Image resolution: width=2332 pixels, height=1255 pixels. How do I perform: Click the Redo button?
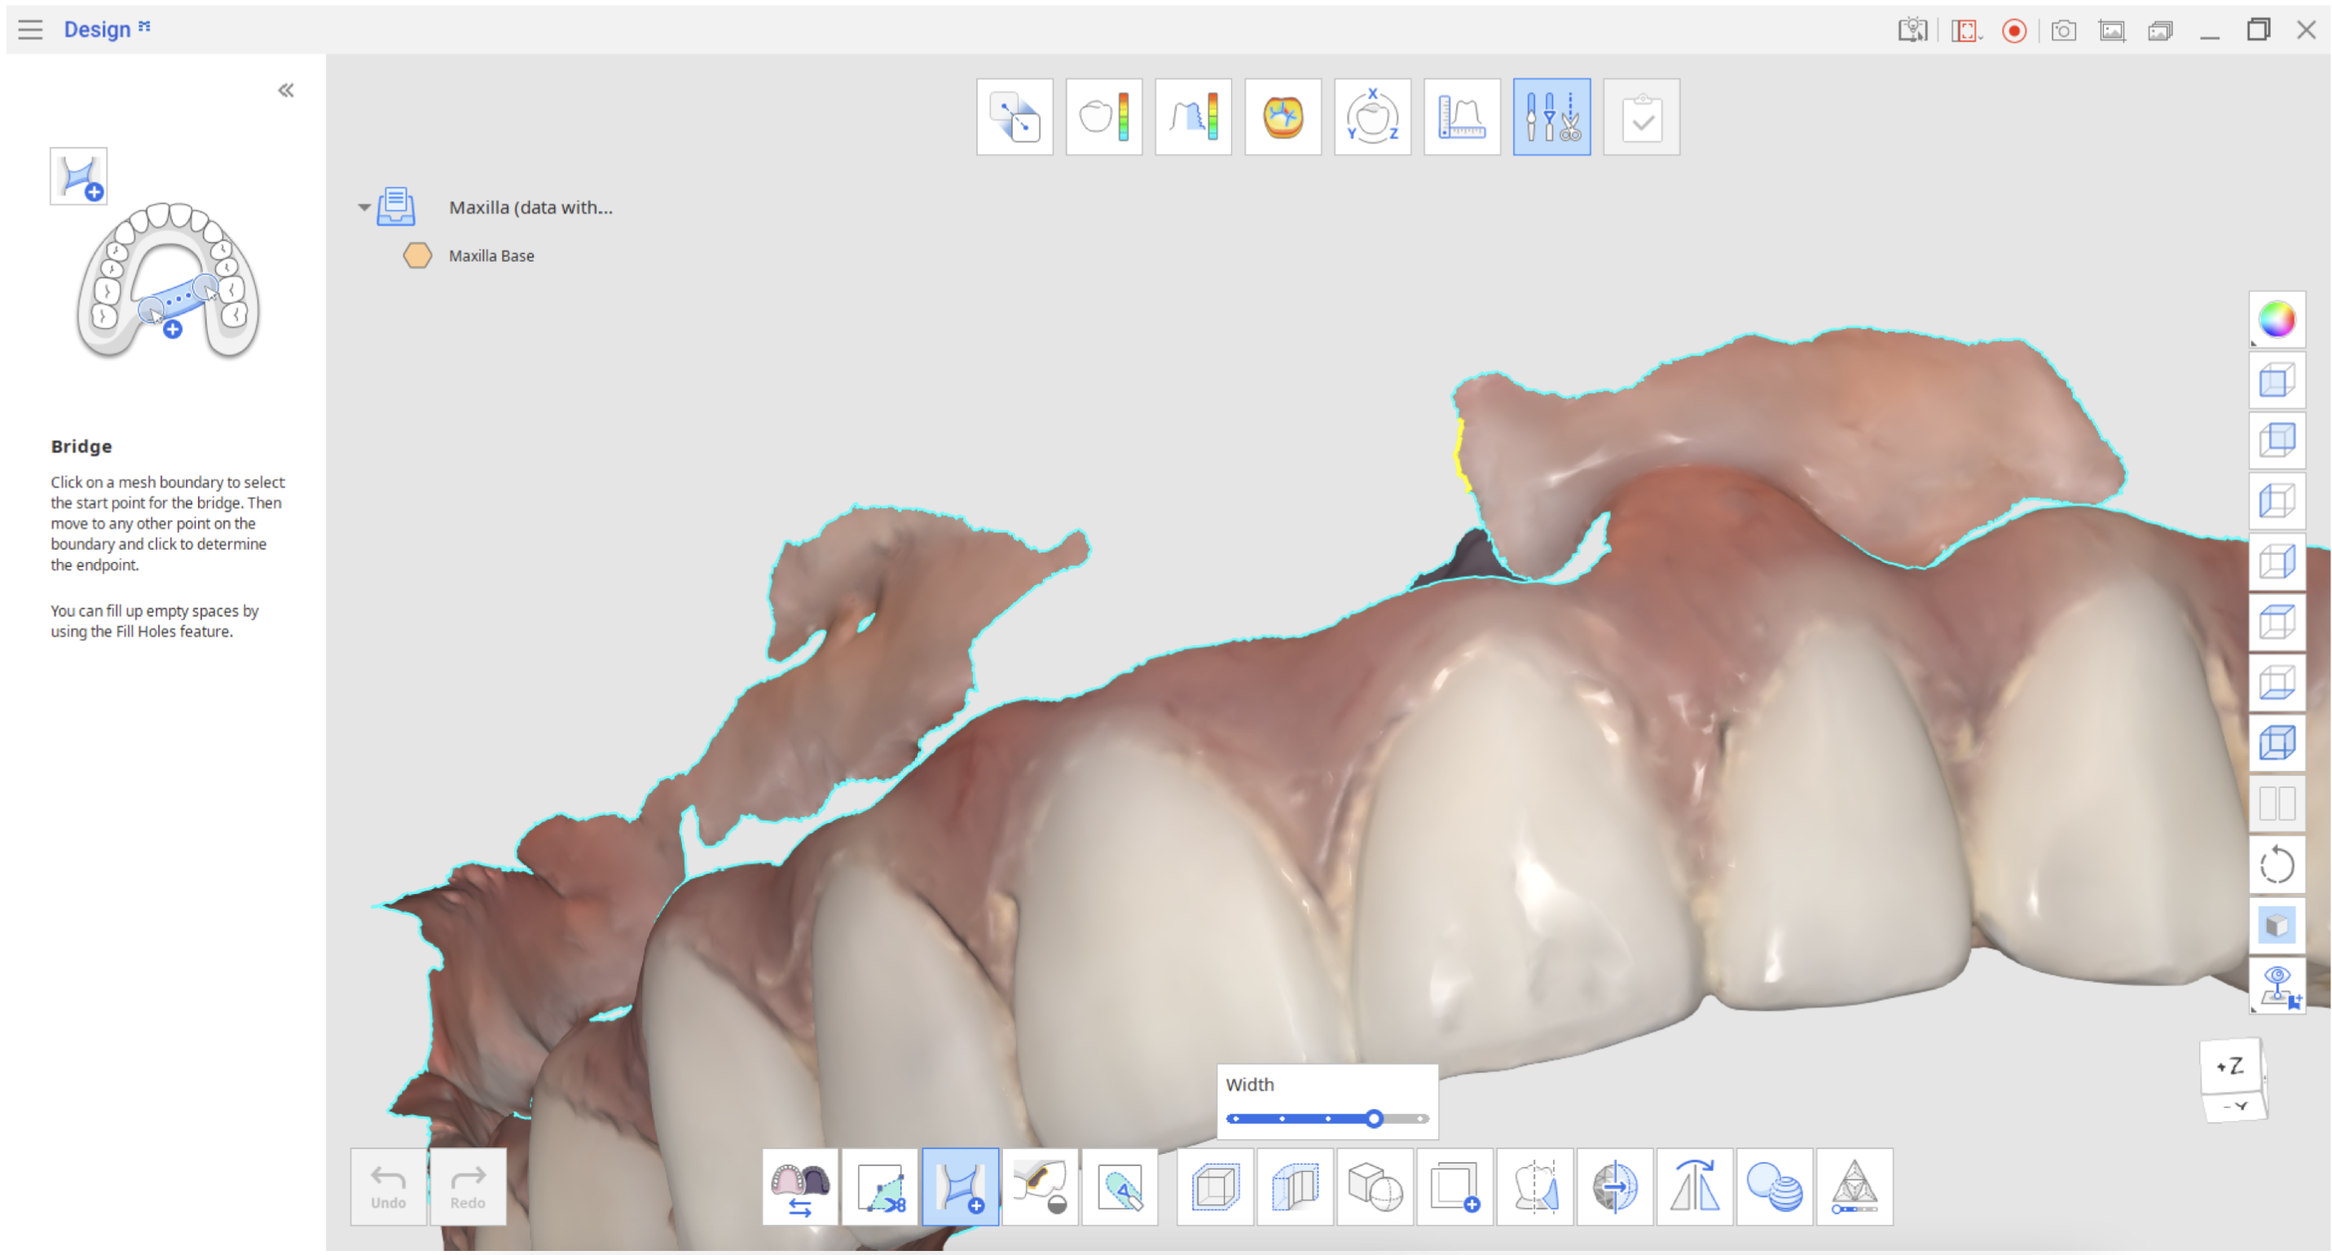click(x=467, y=1187)
